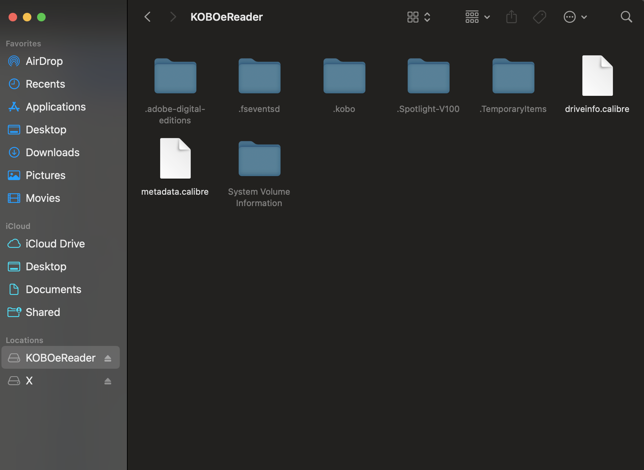Screen dimensions: 644x470
Task: Click the .adobe-digital-editions folder name
Action: point(175,114)
